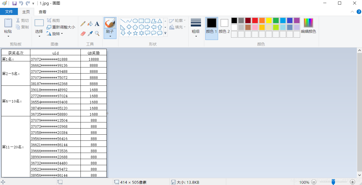Open the File menu
The width and height of the screenshot is (362, 185).
[x=9, y=11]
